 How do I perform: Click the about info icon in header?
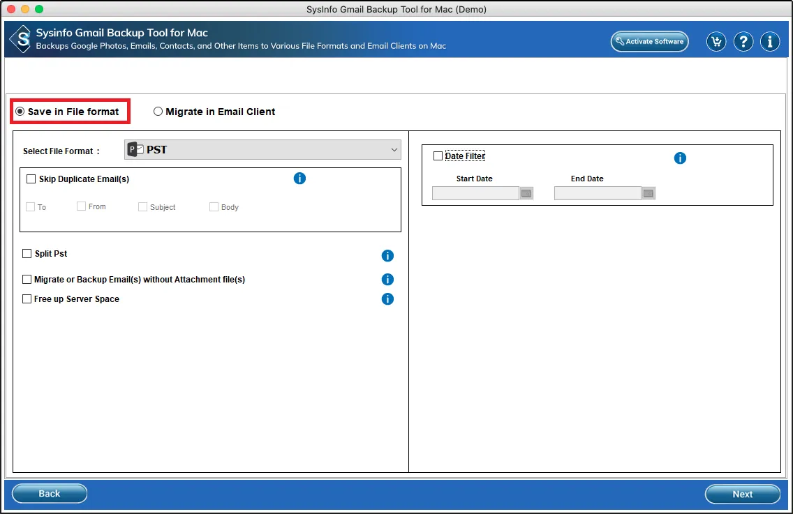770,42
